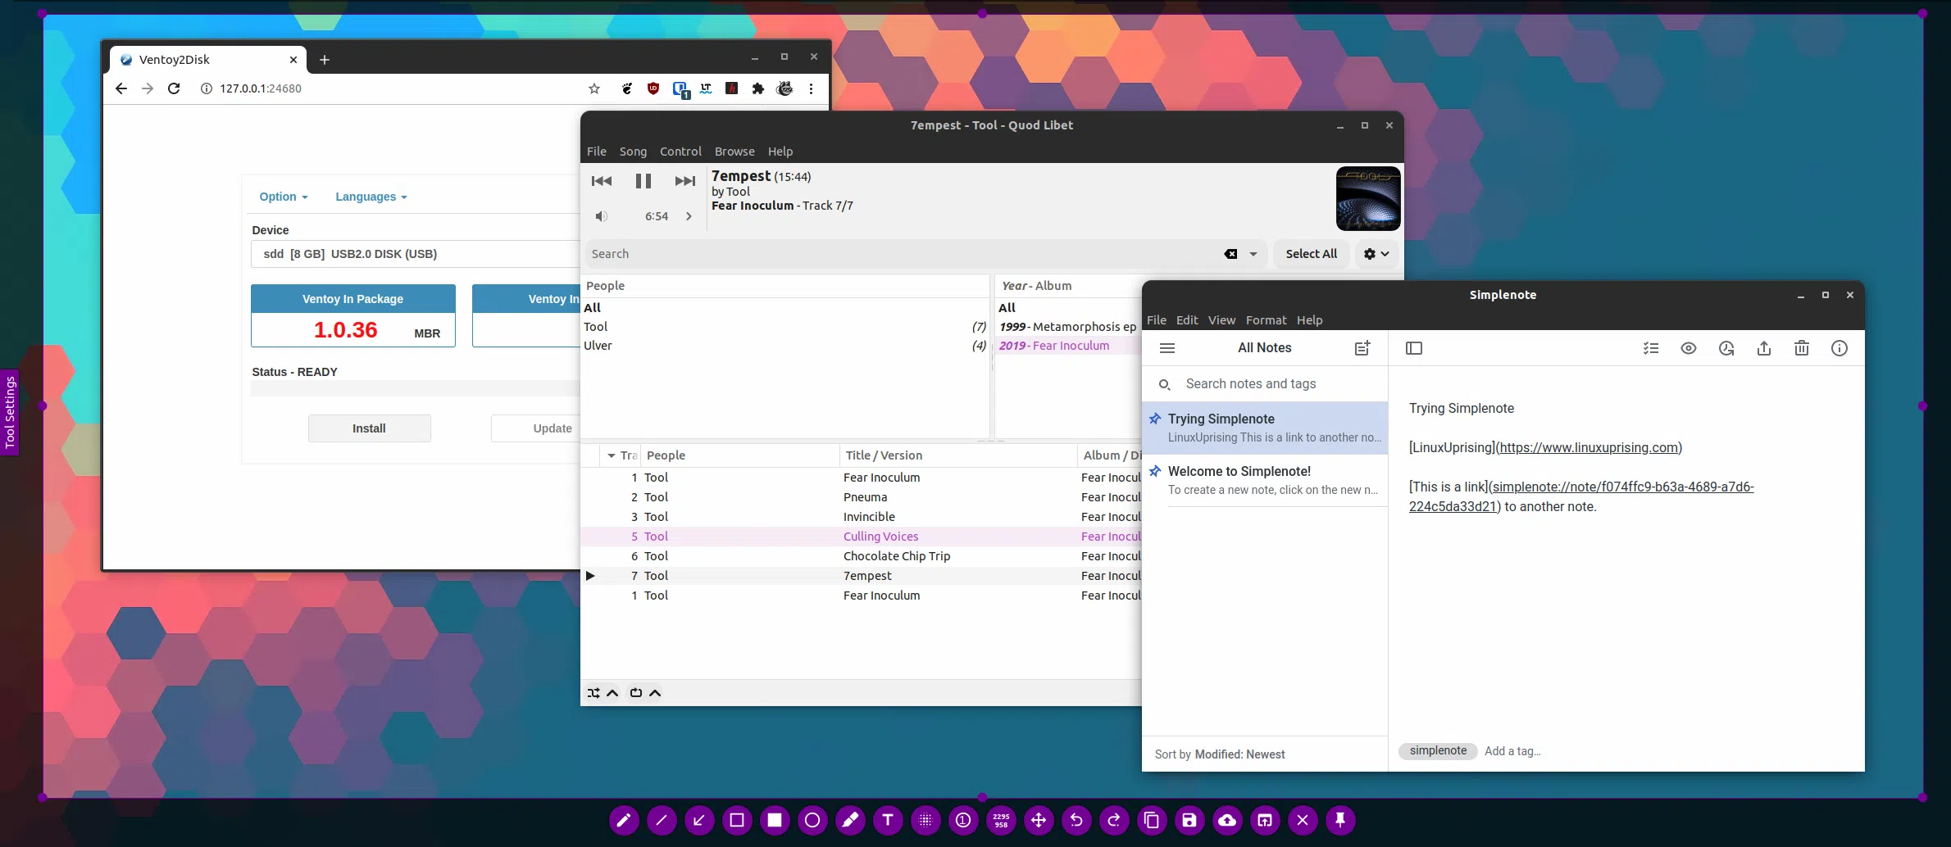Save the screenshot to disk
The width and height of the screenshot is (1951, 847).
click(x=1189, y=820)
